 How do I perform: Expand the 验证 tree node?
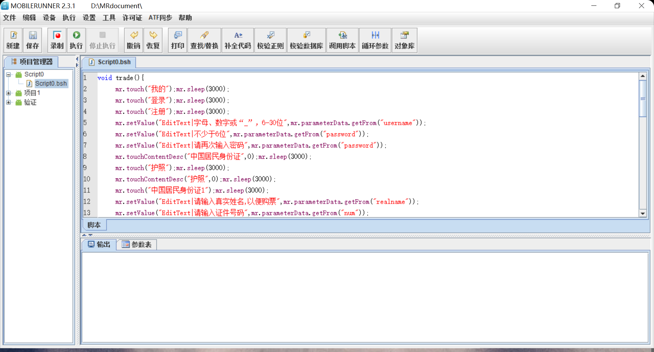click(9, 102)
